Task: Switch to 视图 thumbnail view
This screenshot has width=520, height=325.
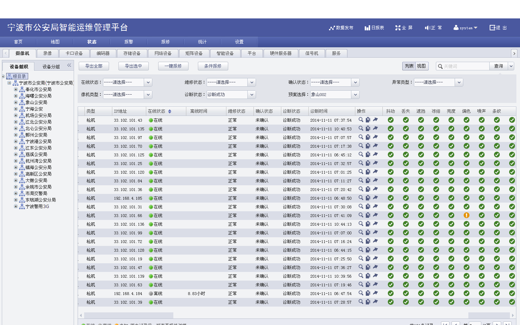Action: coord(421,66)
